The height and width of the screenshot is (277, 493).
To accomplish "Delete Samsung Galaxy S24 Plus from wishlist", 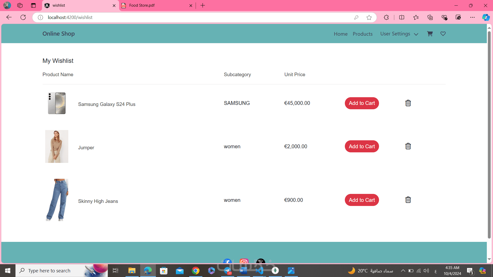I will [x=408, y=103].
